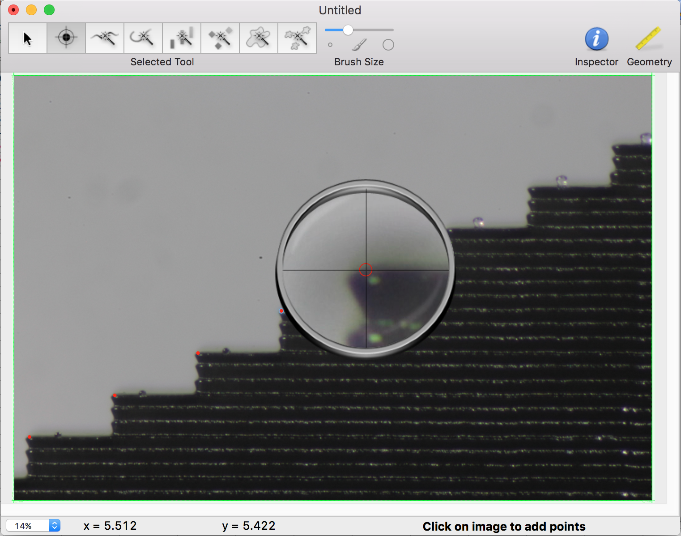
Task: Click the Brush Size slider handle
Action: point(348,30)
